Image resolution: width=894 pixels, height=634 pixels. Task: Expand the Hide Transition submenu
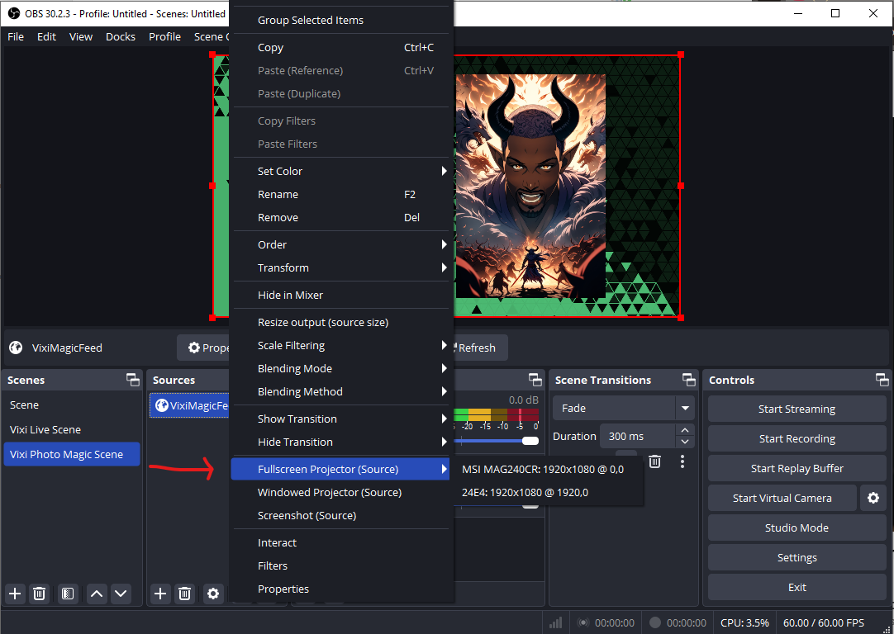[341, 442]
